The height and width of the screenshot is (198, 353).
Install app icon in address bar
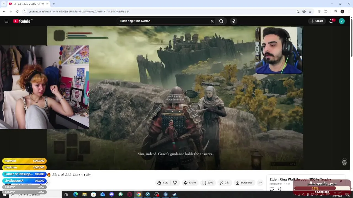pyautogui.click(x=298, y=12)
